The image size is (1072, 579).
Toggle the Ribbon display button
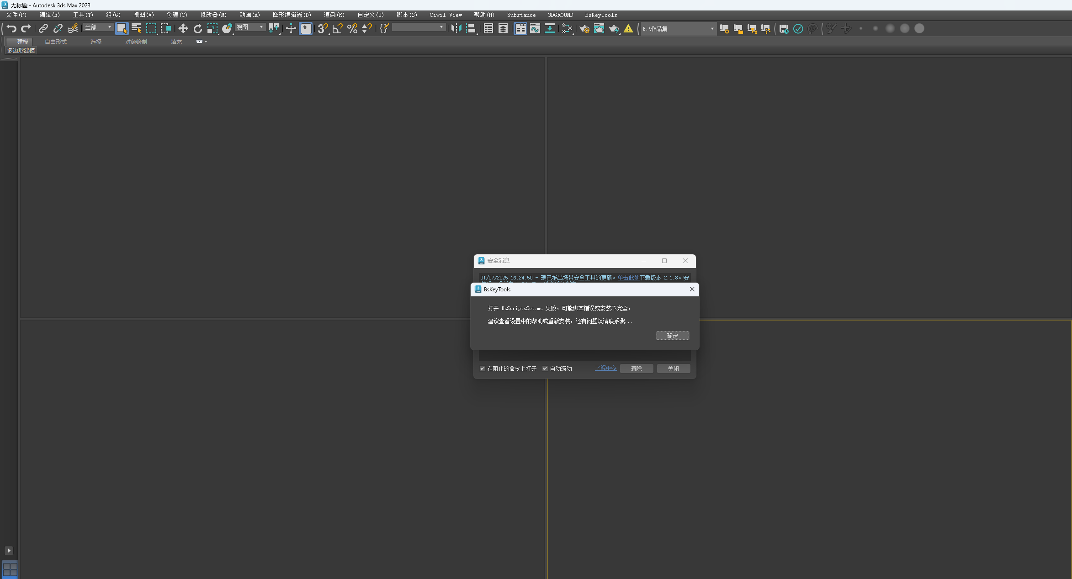pos(520,29)
